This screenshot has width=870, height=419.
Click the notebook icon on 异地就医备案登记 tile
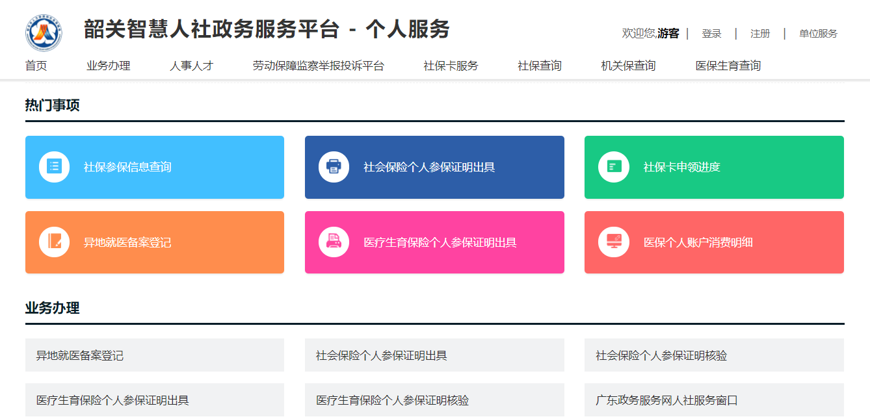tap(54, 242)
